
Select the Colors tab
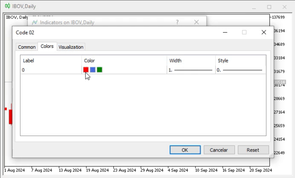click(47, 46)
